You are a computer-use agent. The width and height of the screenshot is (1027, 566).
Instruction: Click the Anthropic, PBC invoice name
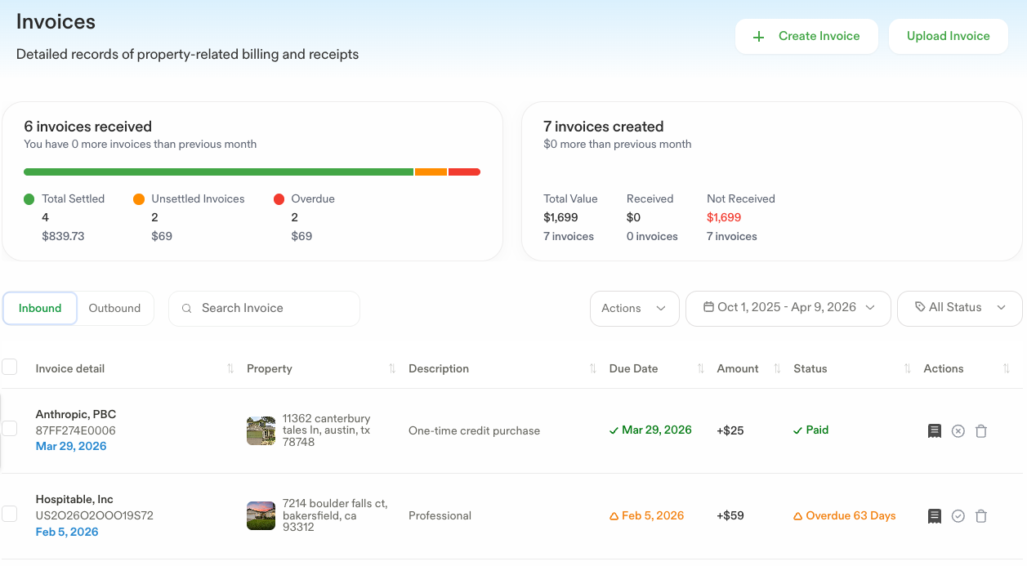pos(76,414)
